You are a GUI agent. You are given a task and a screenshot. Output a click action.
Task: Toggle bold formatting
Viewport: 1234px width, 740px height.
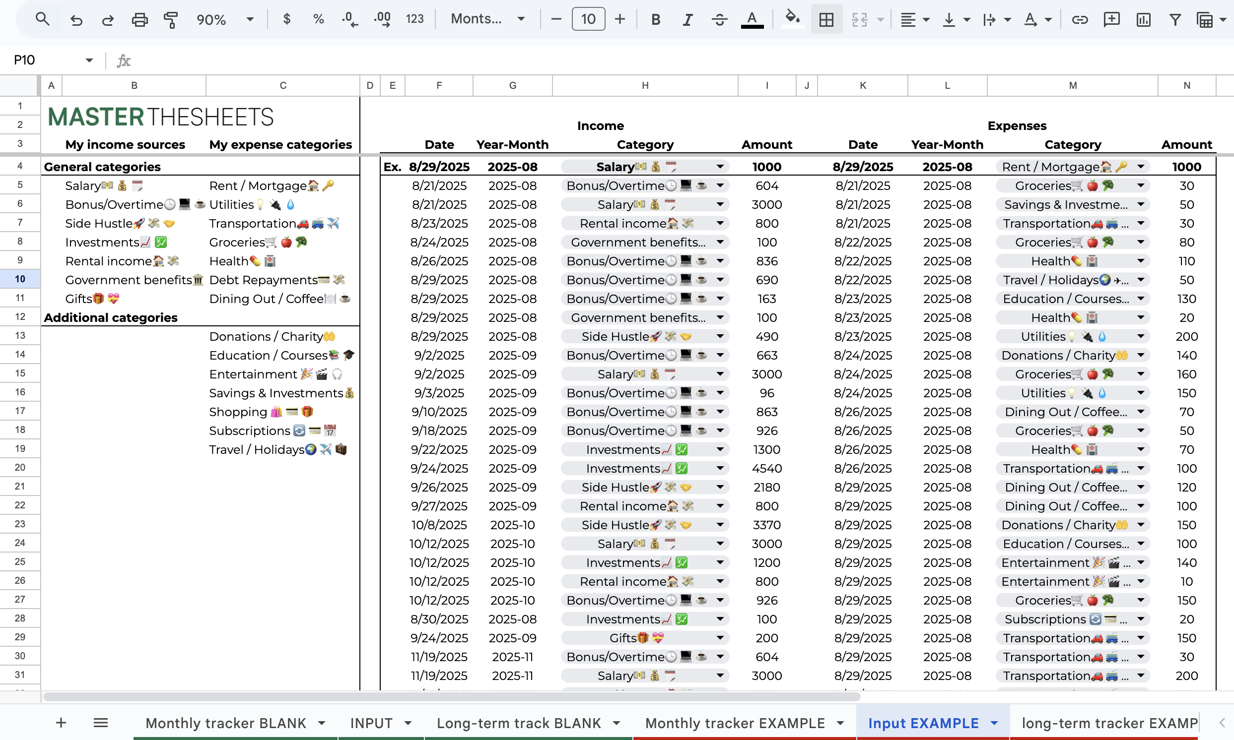coord(656,19)
